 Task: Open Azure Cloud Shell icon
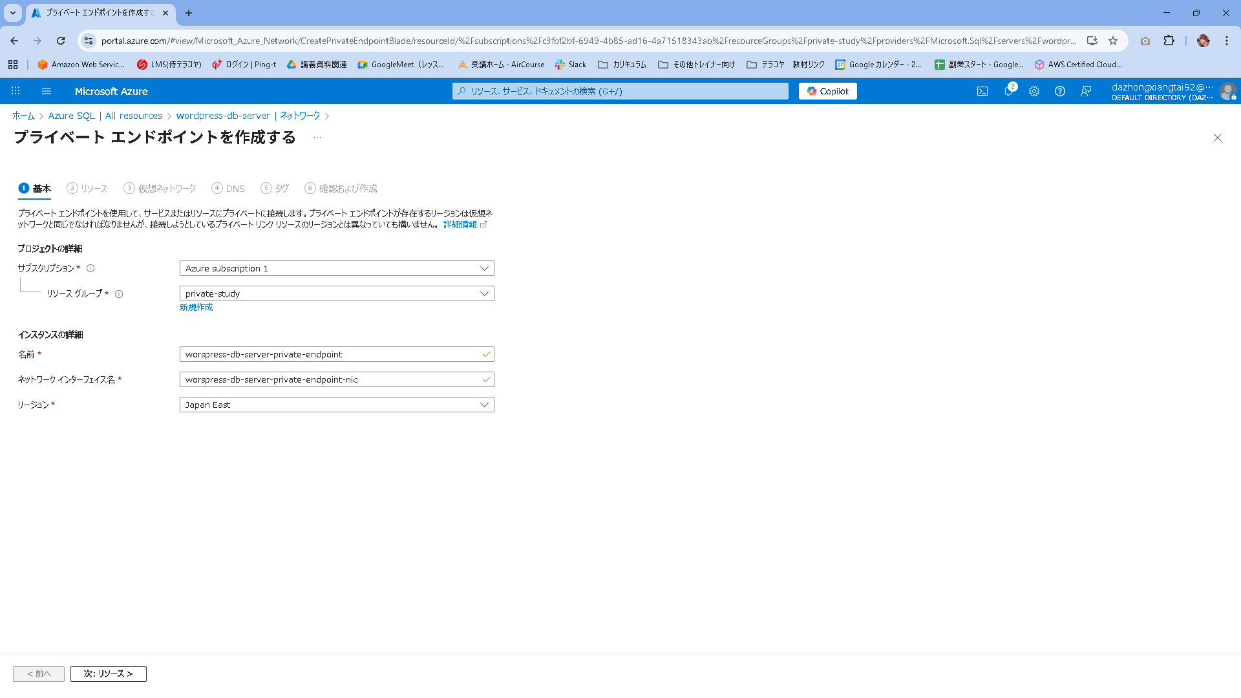(982, 91)
